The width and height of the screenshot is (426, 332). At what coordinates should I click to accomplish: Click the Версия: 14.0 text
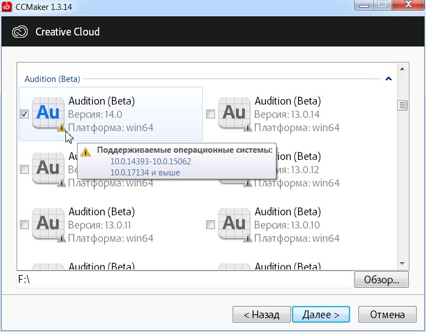pos(95,115)
